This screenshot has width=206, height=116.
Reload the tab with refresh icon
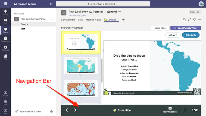[195, 19]
